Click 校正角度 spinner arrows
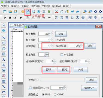 coord(47,55)
